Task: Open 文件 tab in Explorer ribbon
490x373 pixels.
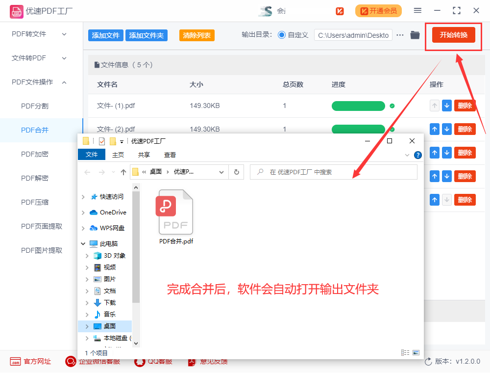Action: pos(92,155)
